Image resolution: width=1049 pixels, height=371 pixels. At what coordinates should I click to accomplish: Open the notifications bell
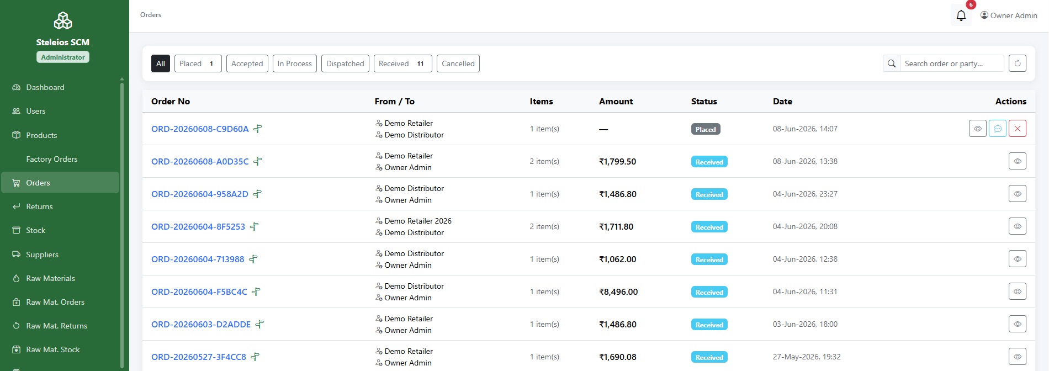pyautogui.click(x=961, y=15)
